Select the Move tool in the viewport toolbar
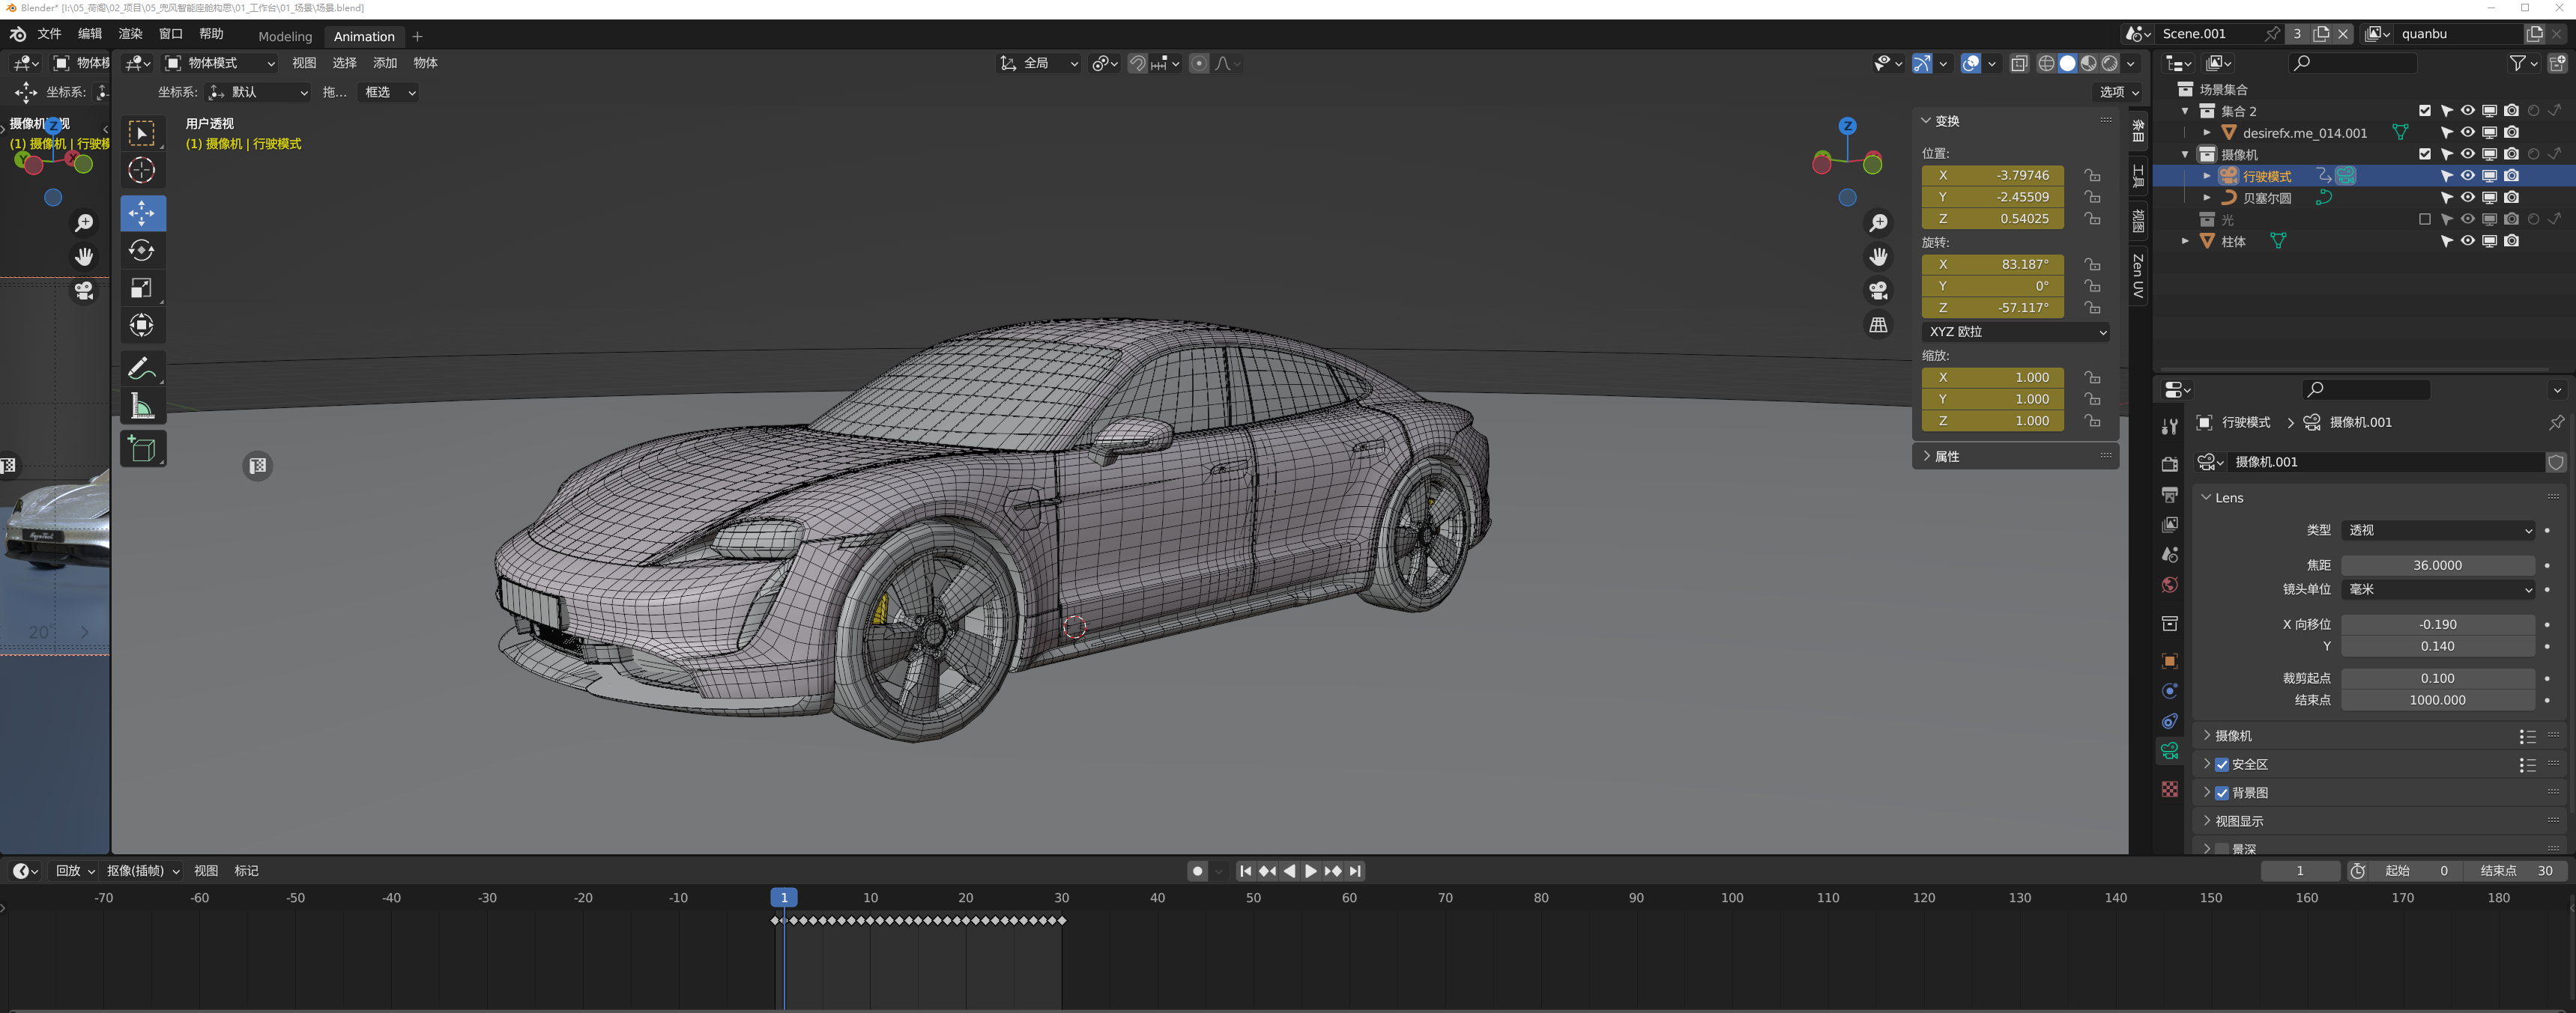Viewport: 2576px width, 1013px height. pyautogui.click(x=142, y=213)
